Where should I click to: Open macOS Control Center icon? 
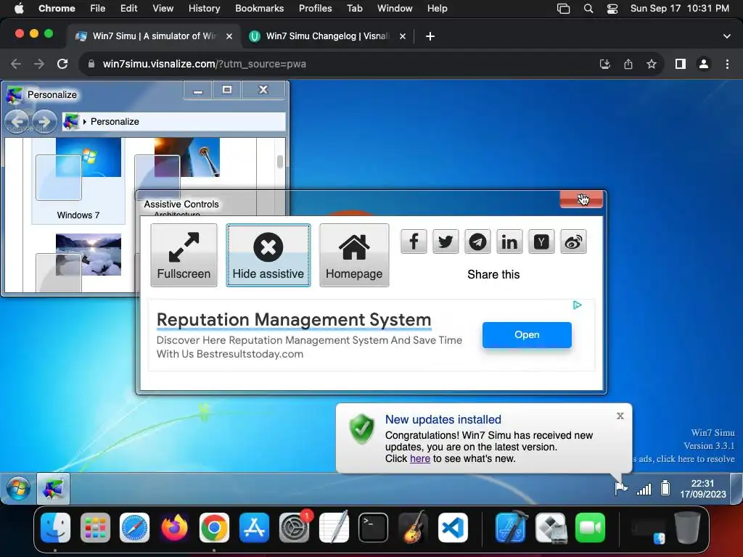pyautogui.click(x=612, y=9)
